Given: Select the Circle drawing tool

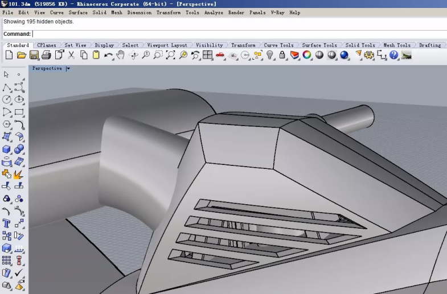Looking at the screenshot, I should point(7,99).
